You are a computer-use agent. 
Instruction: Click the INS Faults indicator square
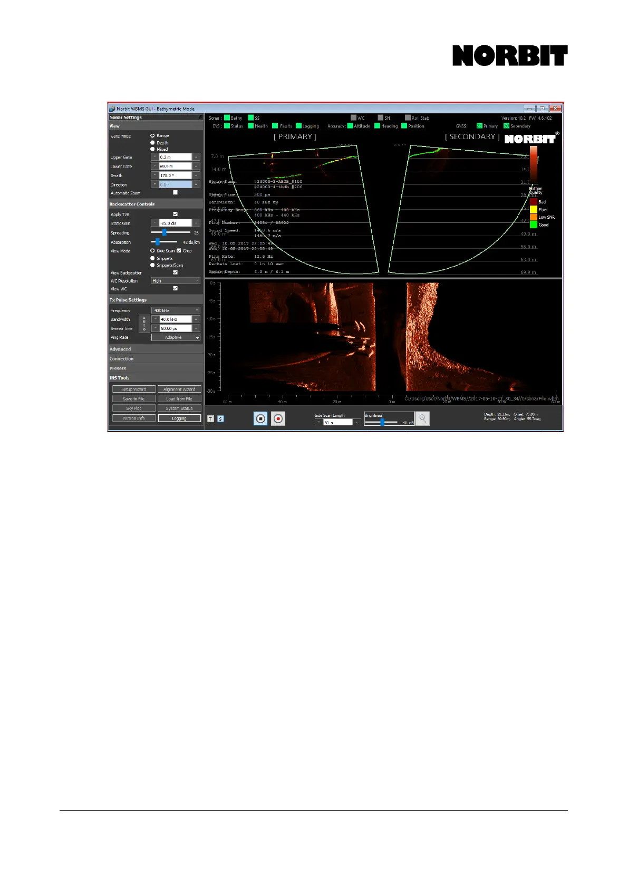coord(275,126)
